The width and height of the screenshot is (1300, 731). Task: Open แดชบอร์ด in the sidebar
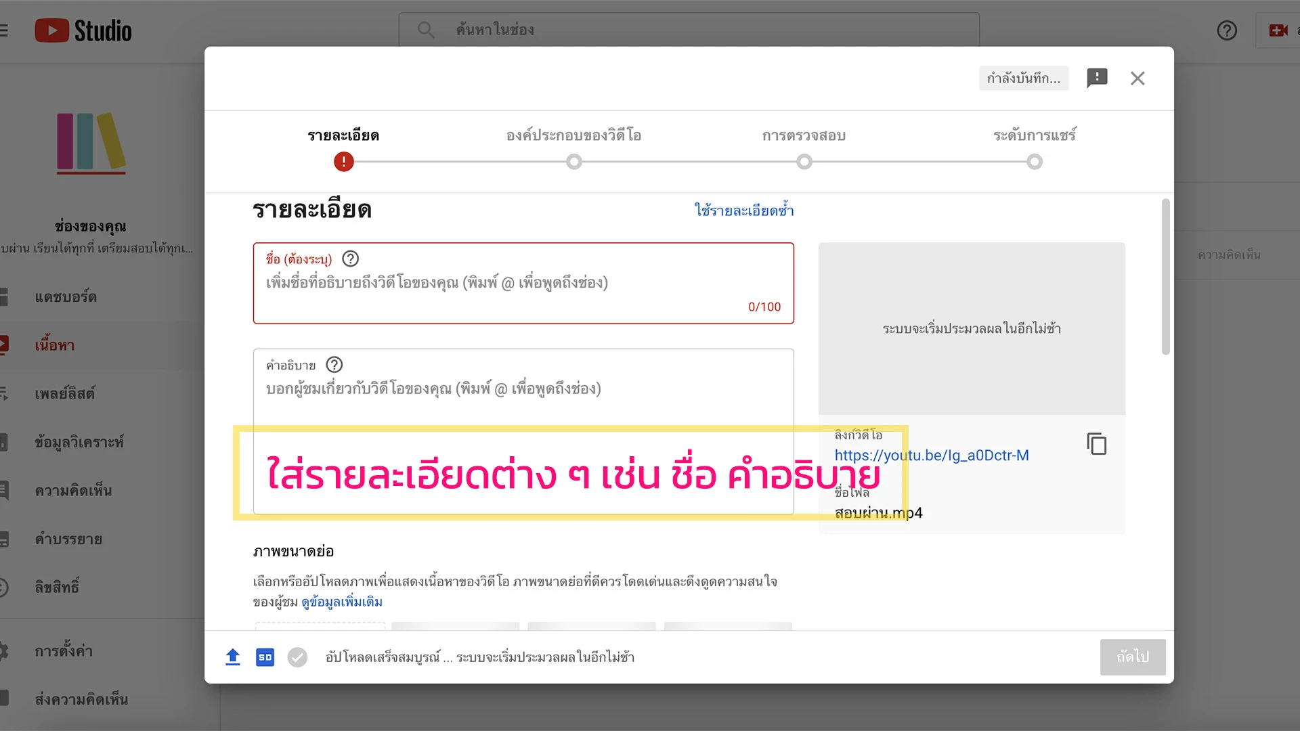click(x=66, y=297)
